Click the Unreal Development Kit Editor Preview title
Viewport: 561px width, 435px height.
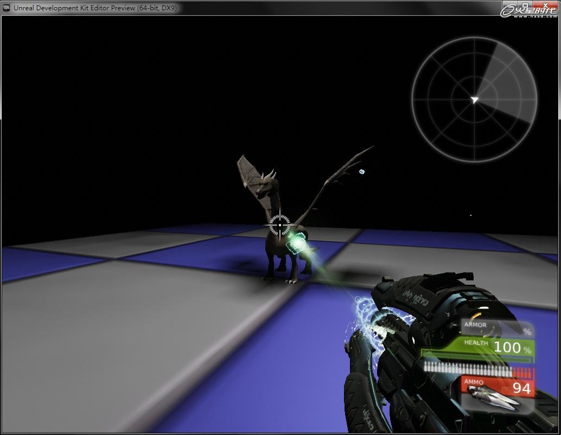point(95,8)
